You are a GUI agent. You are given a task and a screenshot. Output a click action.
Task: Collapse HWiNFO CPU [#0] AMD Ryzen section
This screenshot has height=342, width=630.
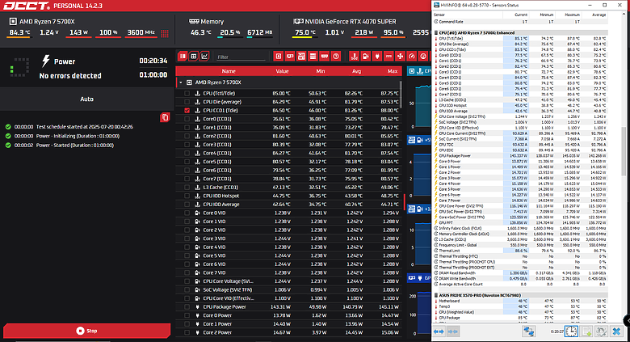pos(436,32)
